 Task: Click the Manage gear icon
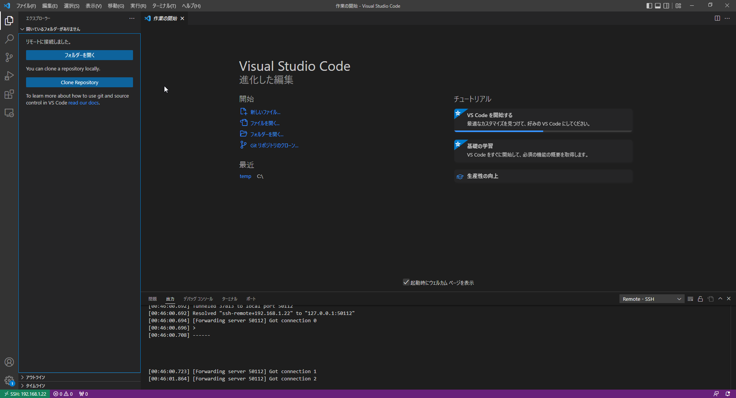pos(9,380)
